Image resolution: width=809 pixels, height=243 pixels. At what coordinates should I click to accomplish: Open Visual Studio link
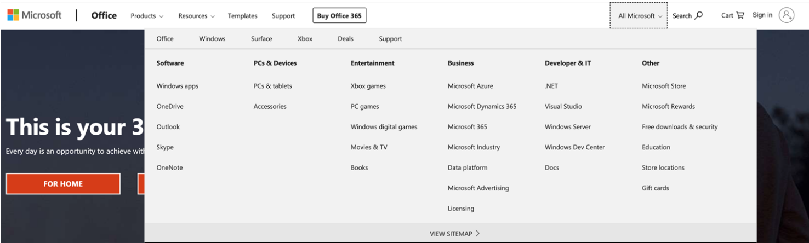click(x=563, y=106)
